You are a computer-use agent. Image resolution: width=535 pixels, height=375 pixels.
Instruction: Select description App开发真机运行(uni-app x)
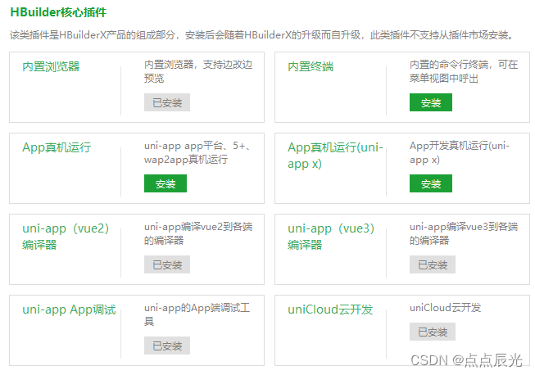tap(460, 152)
